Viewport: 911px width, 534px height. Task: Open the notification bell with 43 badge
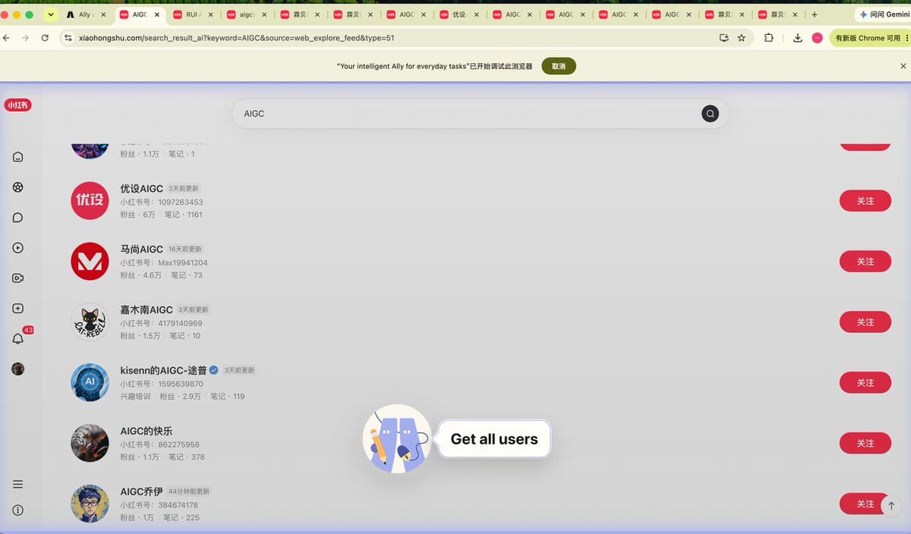(x=18, y=339)
